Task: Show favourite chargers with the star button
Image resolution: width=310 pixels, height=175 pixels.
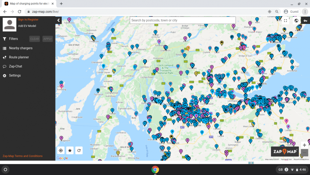Action: tap(70, 150)
